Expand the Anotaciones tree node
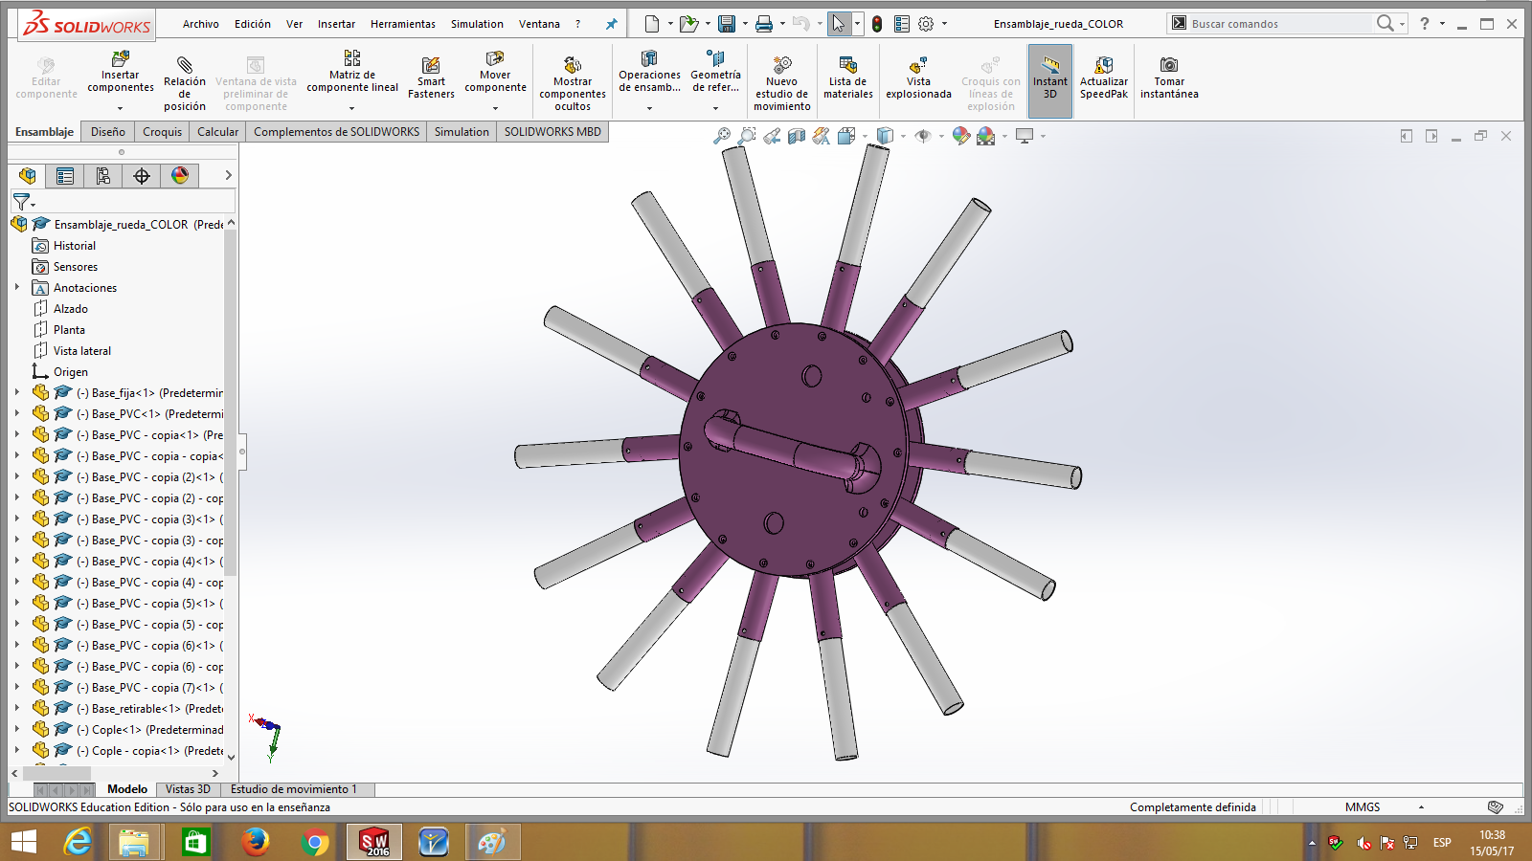This screenshot has width=1532, height=861. click(x=16, y=287)
